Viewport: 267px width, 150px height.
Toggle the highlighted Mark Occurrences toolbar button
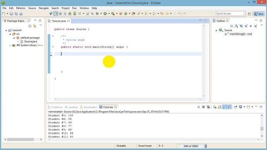(55, 14)
